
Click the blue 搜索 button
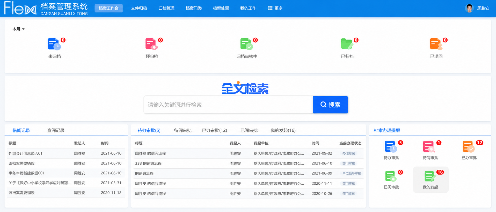330,105
